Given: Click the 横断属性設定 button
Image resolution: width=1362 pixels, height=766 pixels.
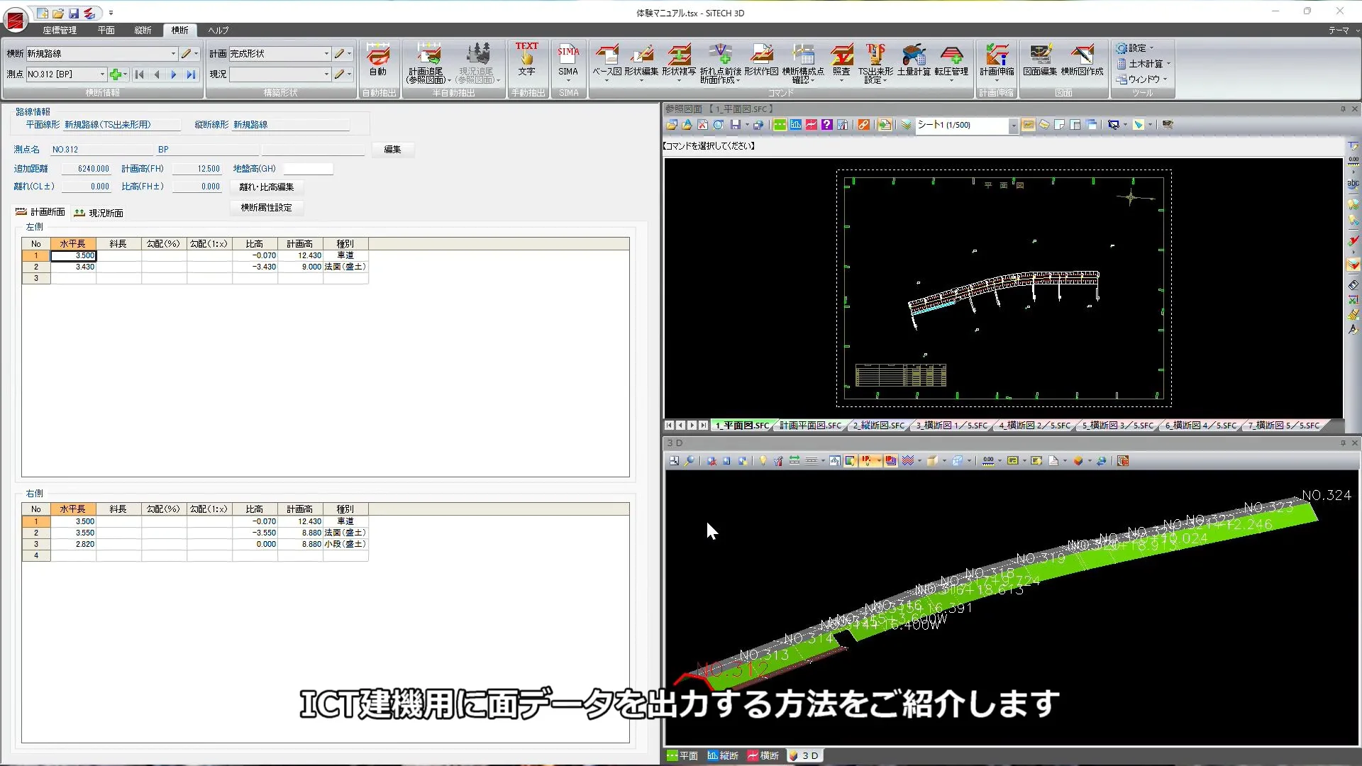Looking at the screenshot, I should click(267, 208).
